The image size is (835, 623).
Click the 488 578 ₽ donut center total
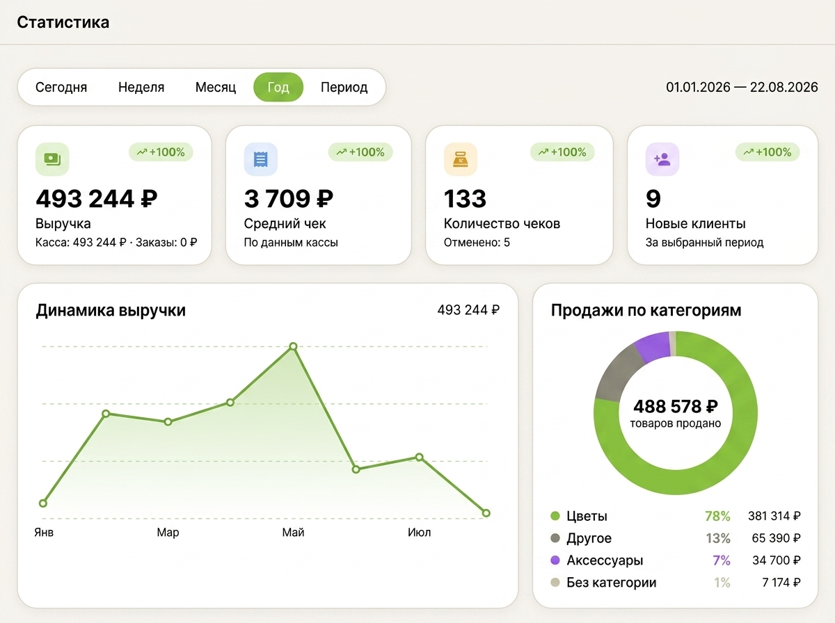676,406
